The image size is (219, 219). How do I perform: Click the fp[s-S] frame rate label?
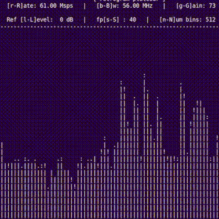pos(108,19)
